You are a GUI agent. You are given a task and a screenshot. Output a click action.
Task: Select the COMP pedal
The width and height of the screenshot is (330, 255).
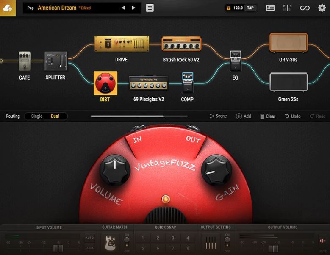(x=188, y=83)
